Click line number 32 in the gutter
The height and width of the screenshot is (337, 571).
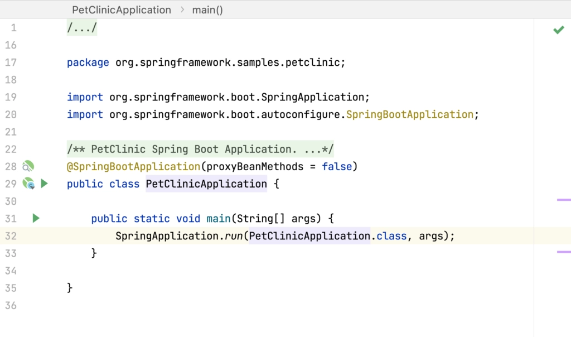tap(11, 236)
